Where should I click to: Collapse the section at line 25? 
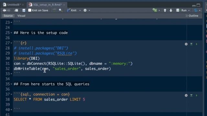point(11,33)
